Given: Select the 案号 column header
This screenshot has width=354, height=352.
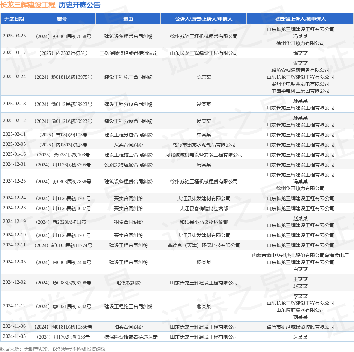Looking at the screenshot, I should point(62,19).
